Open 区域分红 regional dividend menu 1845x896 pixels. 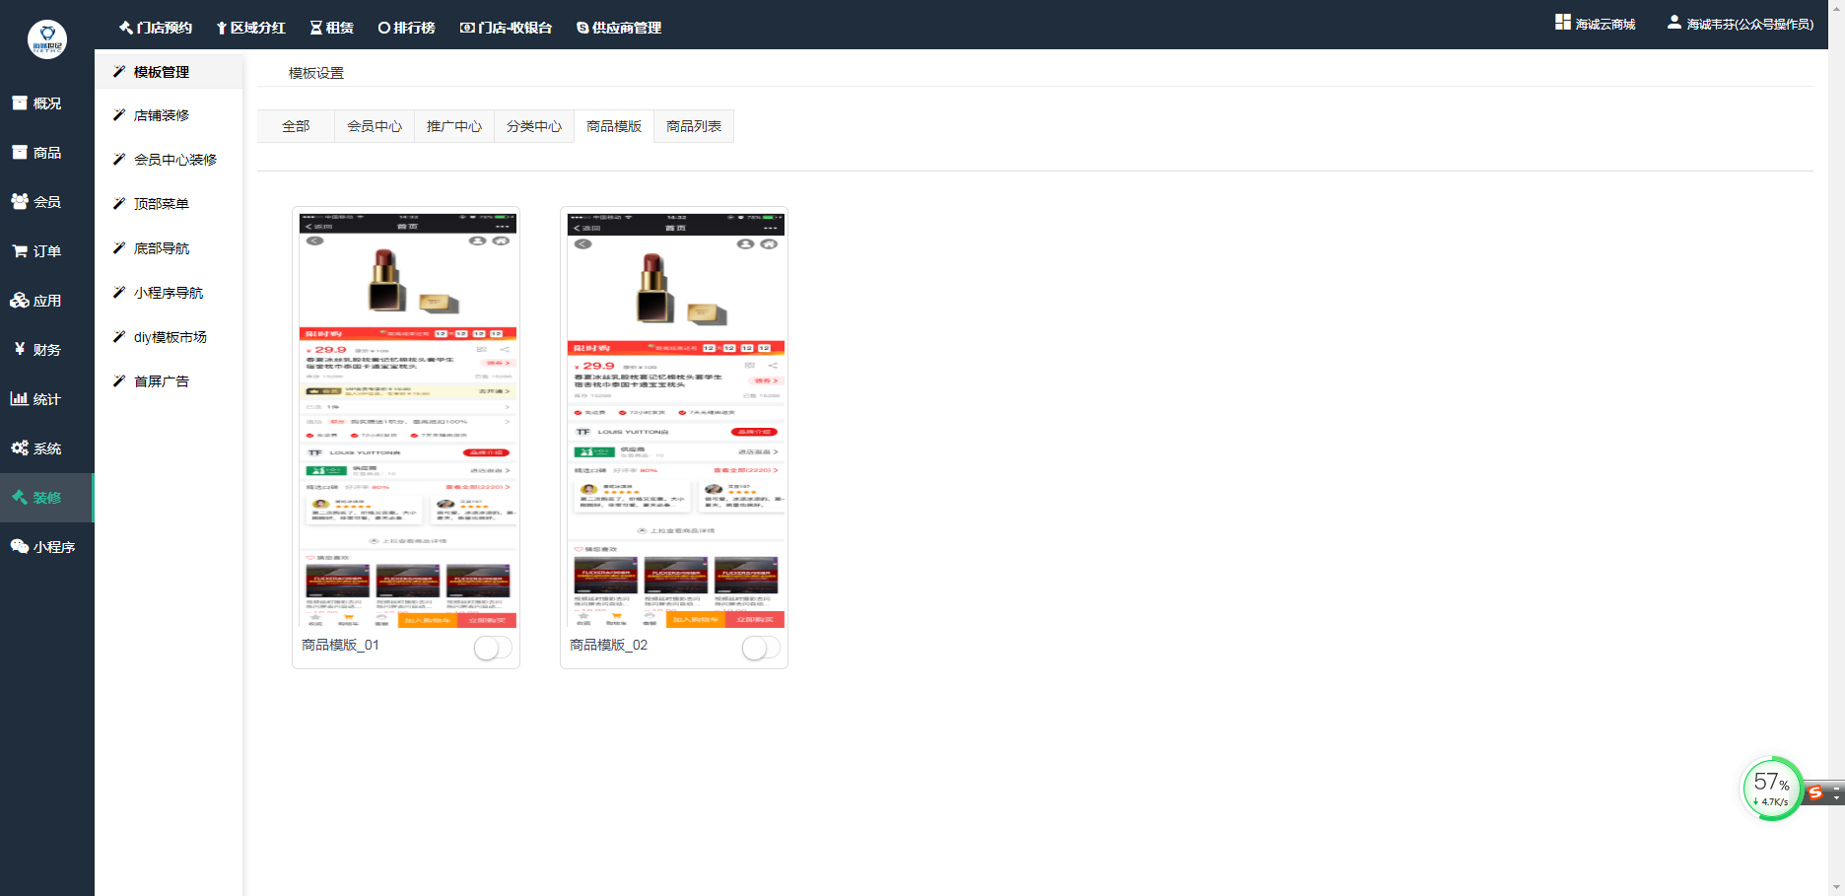(251, 28)
